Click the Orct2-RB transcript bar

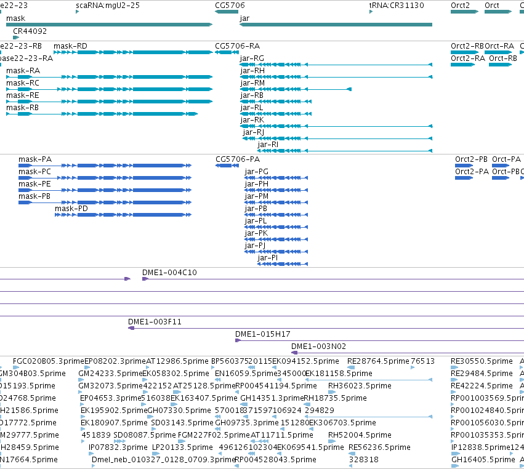(464, 52)
